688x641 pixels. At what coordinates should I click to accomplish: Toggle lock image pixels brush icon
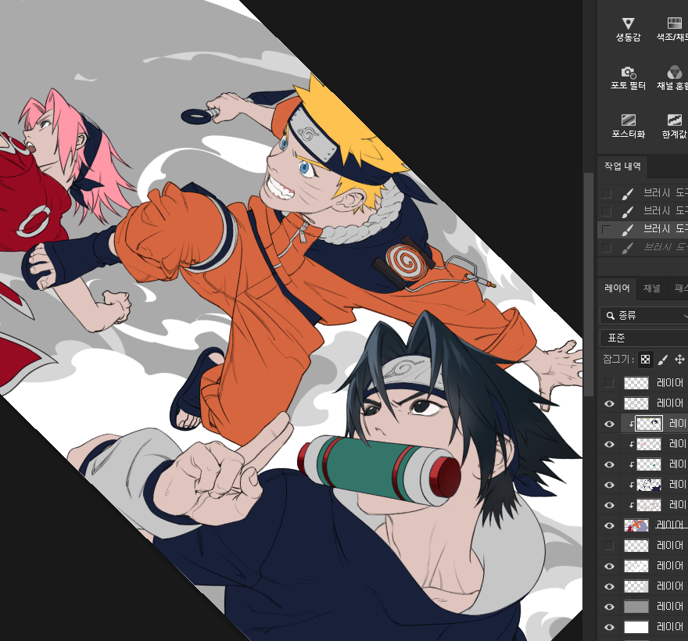pyautogui.click(x=662, y=360)
